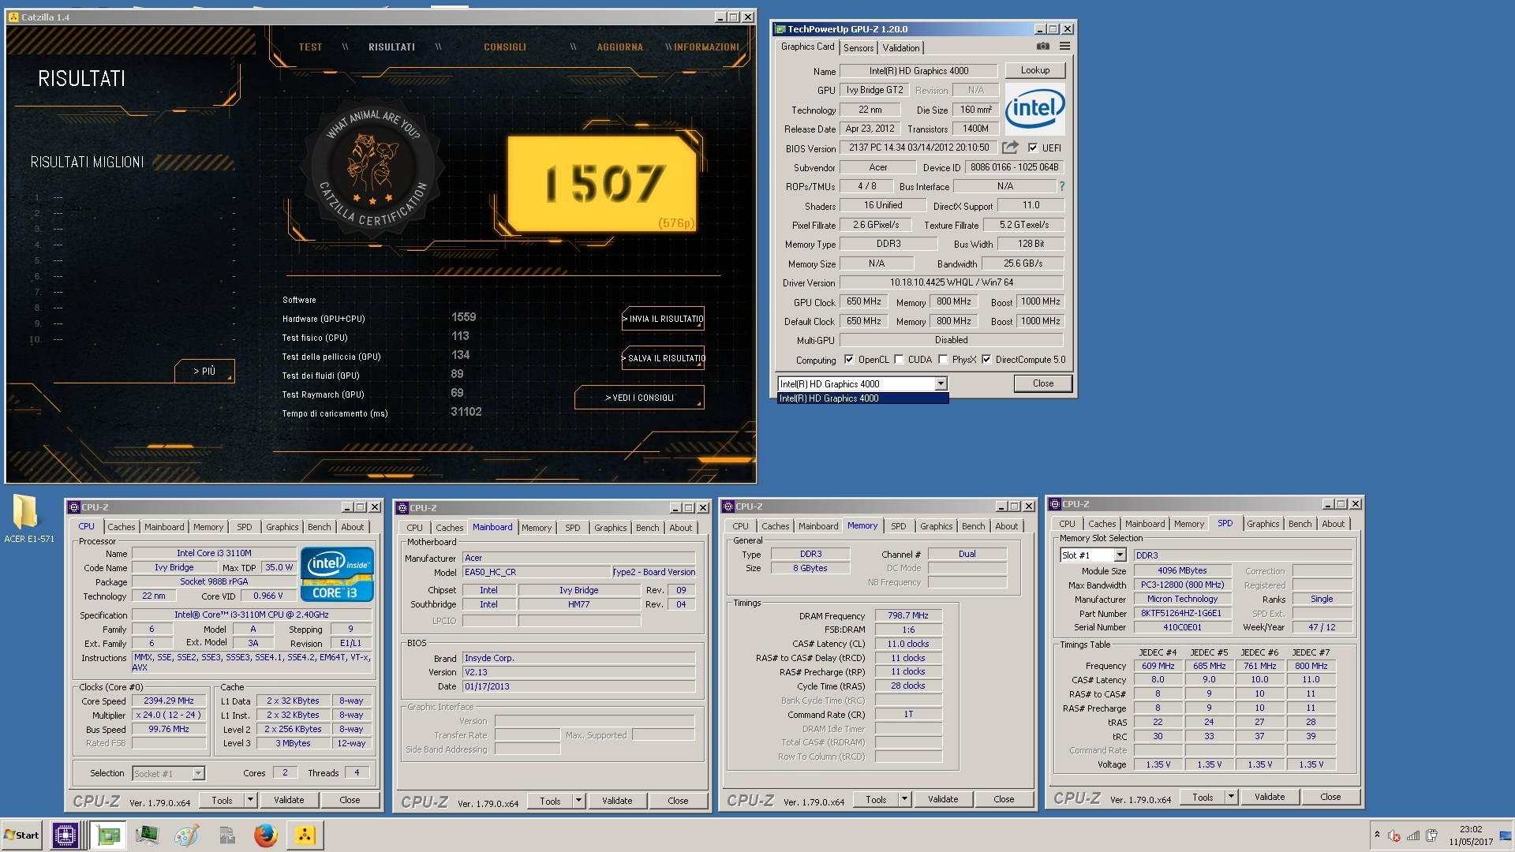The width and height of the screenshot is (1515, 852).
Task: Click the gray document taskbar icon
Action: click(x=226, y=835)
